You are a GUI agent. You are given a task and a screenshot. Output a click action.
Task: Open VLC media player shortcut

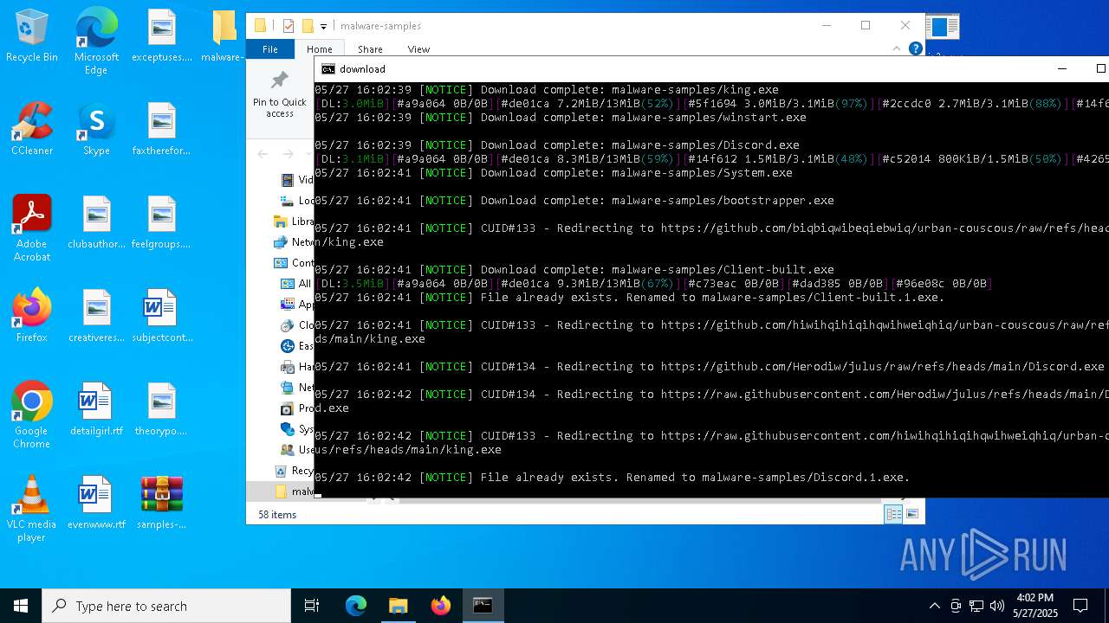[32, 509]
